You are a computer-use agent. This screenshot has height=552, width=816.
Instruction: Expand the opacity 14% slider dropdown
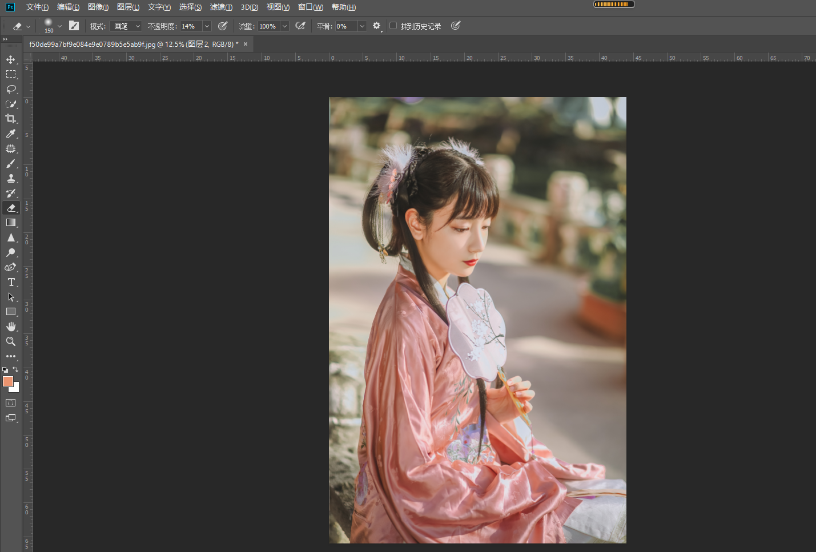tap(207, 26)
